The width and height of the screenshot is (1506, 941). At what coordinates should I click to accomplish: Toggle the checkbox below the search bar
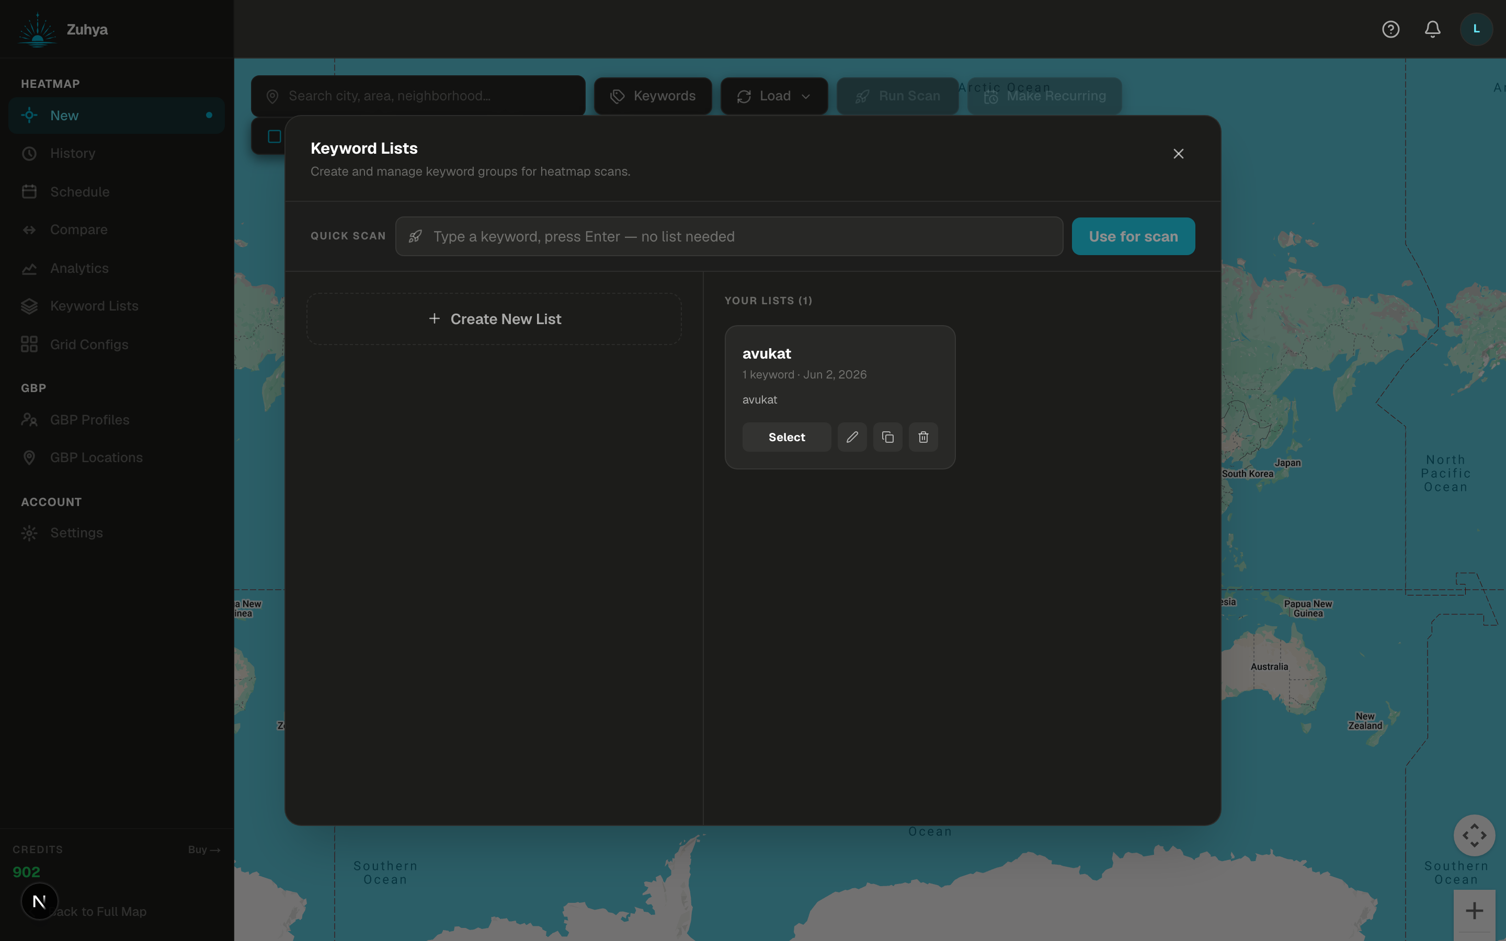click(274, 136)
